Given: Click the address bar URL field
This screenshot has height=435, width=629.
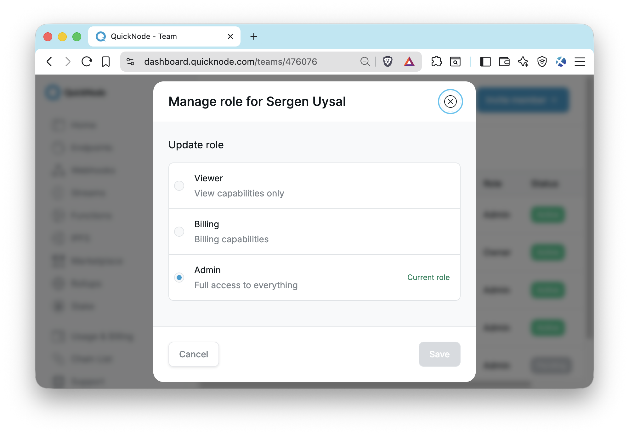Looking at the screenshot, I should [230, 62].
